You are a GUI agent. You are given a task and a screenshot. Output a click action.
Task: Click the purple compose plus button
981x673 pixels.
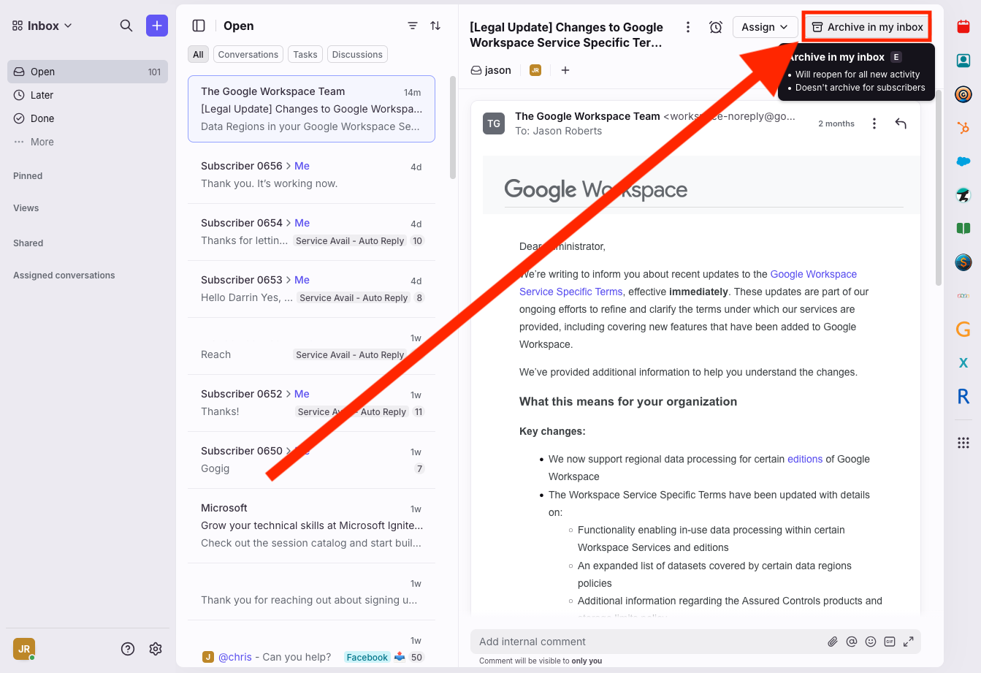click(x=157, y=26)
